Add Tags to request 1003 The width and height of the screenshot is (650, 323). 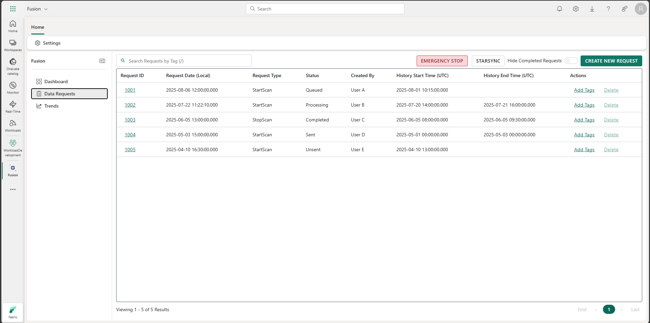coord(584,120)
